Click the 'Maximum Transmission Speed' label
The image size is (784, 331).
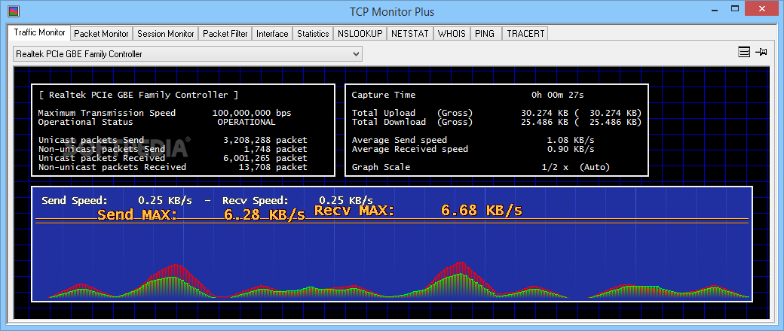coord(107,113)
